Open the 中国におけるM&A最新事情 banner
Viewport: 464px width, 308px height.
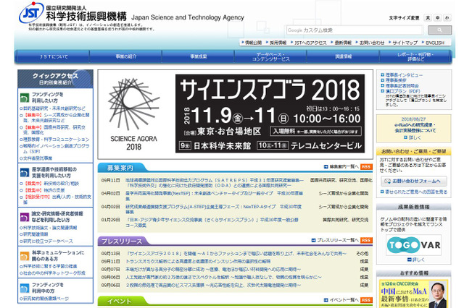[x=414, y=294]
